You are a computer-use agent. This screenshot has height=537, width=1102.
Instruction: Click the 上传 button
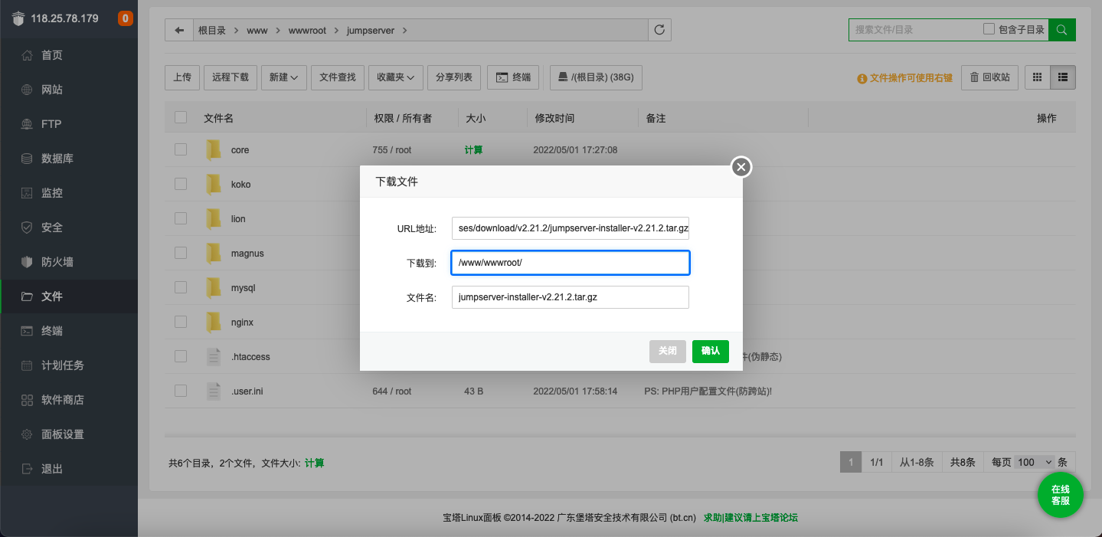pyautogui.click(x=182, y=77)
